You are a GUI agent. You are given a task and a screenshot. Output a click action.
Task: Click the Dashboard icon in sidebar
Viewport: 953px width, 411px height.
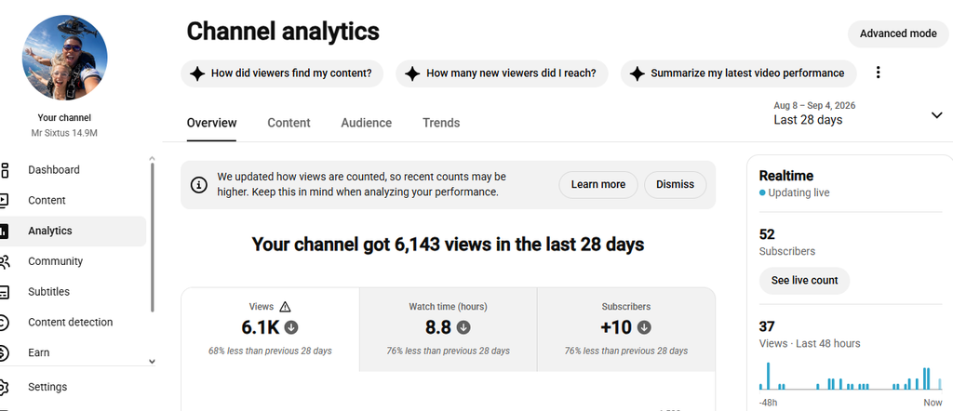[x=4, y=170]
